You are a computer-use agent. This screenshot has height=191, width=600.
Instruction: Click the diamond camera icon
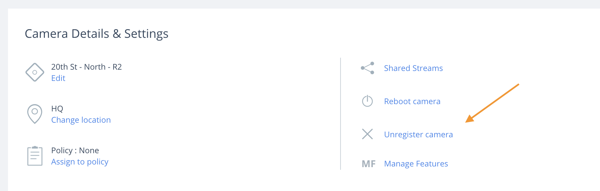[35, 72]
